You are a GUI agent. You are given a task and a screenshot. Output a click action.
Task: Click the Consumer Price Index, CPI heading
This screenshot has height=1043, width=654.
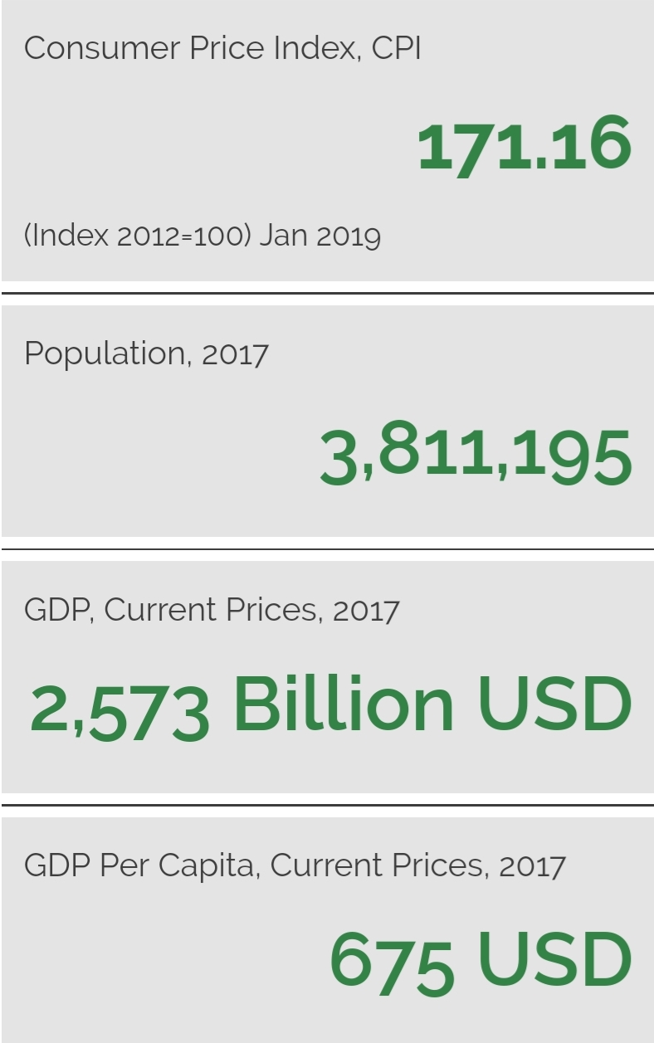tap(222, 48)
